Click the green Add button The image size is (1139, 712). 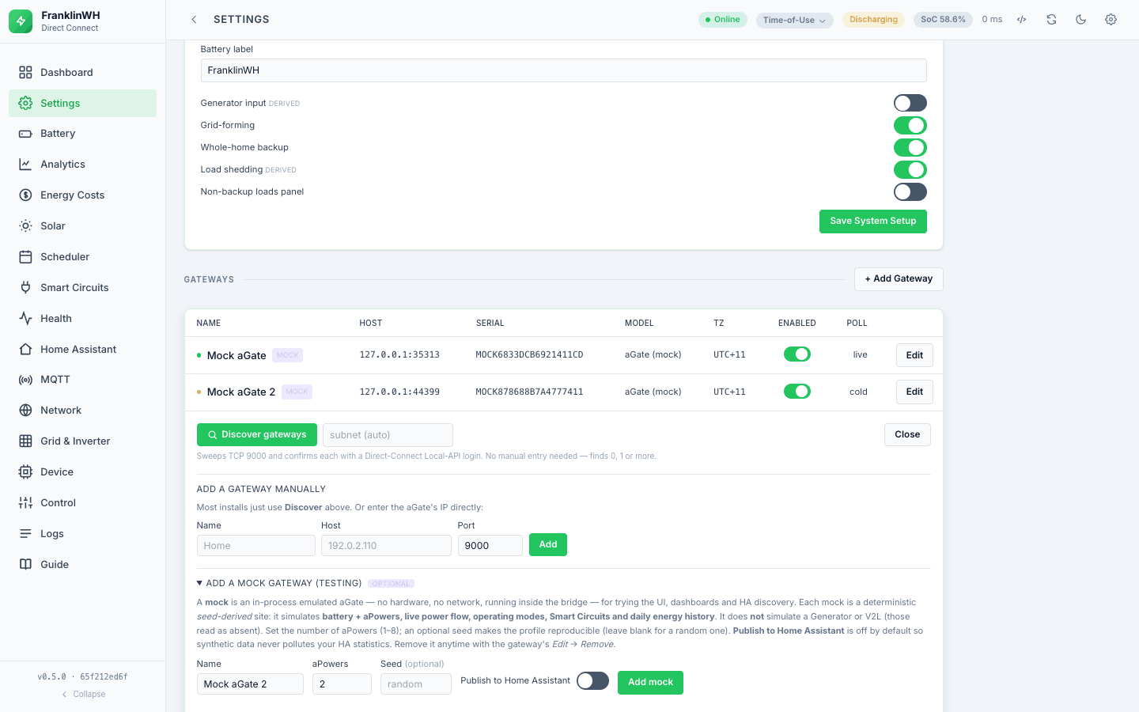click(x=548, y=545)
